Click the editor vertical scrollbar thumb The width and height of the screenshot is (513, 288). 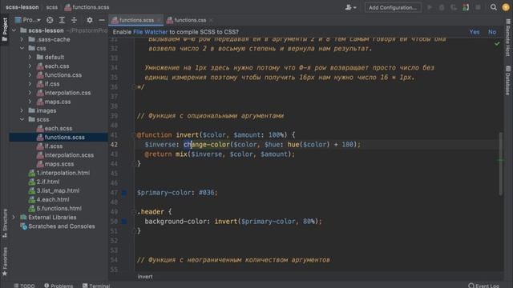click(500, 163)
